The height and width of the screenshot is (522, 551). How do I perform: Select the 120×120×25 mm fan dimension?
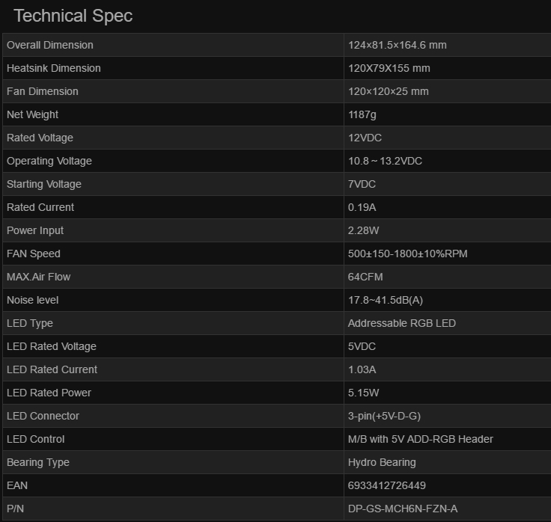pyautogui.click(x=388, y=91)
